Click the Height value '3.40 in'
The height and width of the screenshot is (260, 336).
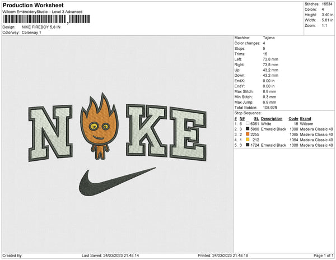[x=328, y=15]
